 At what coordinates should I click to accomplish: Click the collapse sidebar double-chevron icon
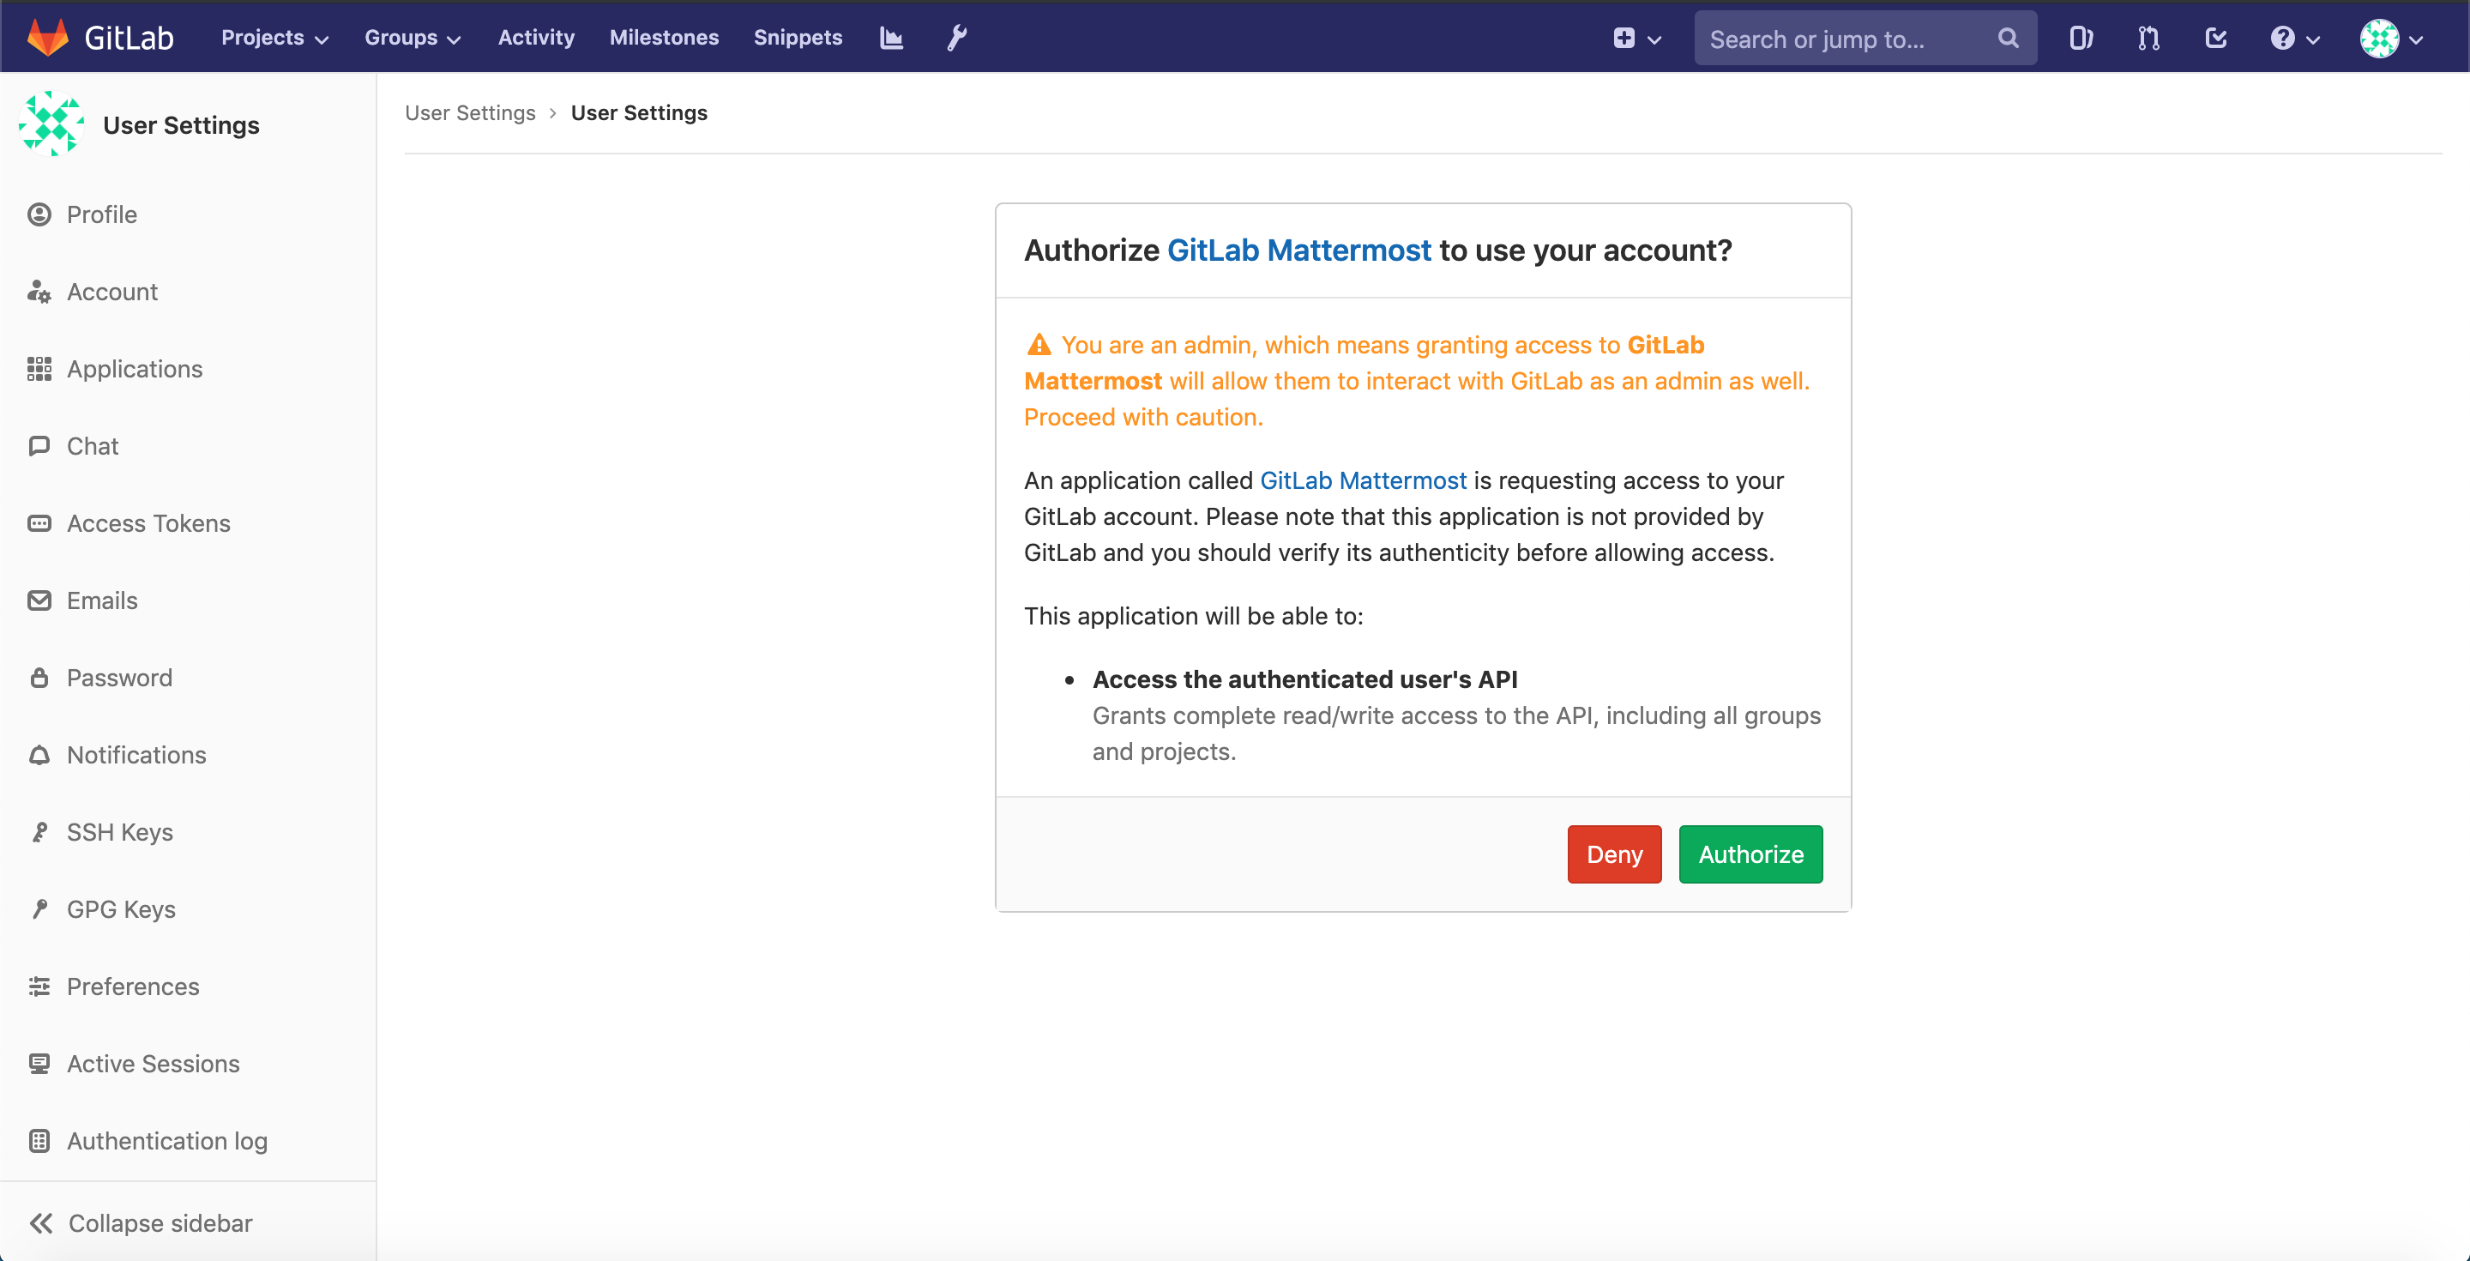point(41,1223)
